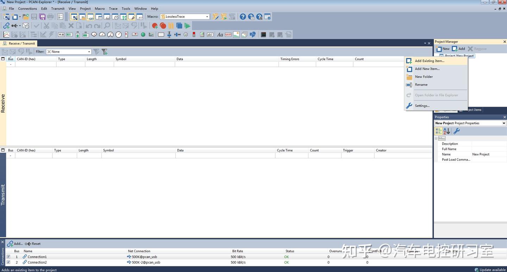Screen dimensions: 507x272
Task: Click the line chart plotter icon
Action: click(6, 34)
